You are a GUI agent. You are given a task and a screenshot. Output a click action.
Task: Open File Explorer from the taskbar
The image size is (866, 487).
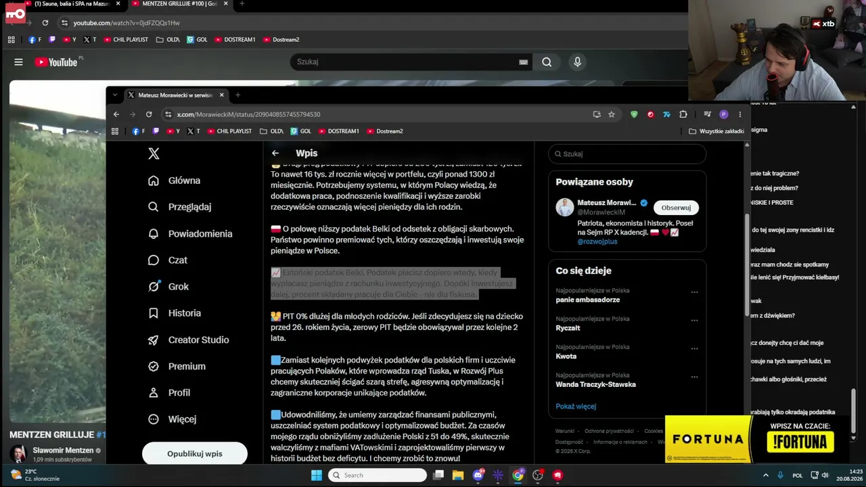click(458, 476)
